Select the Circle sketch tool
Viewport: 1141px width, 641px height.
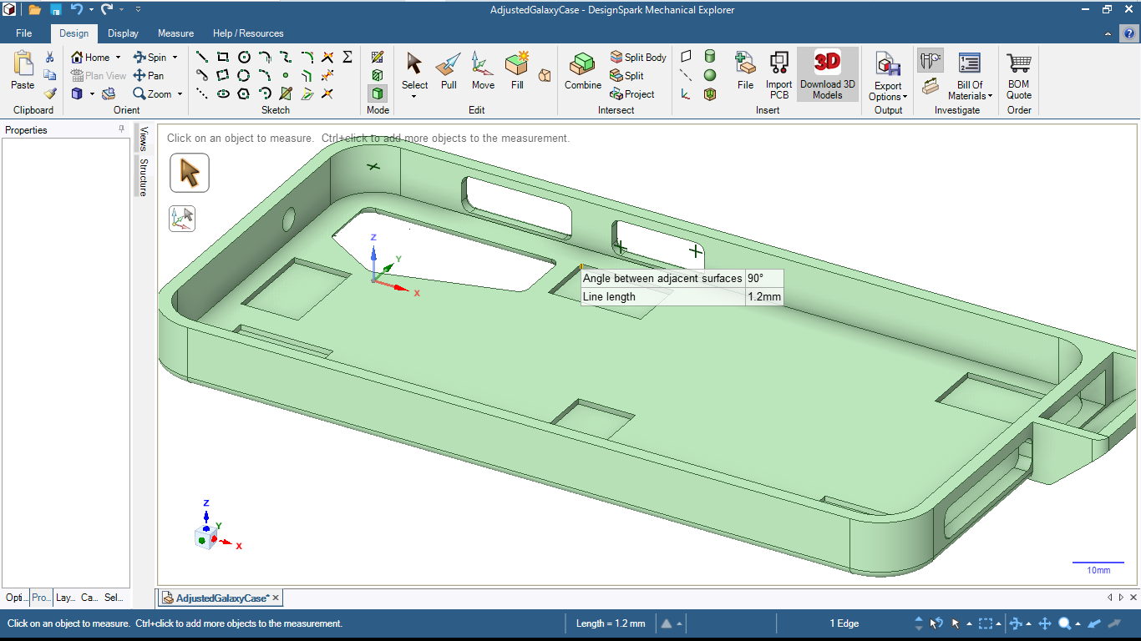tap(244, 57)
